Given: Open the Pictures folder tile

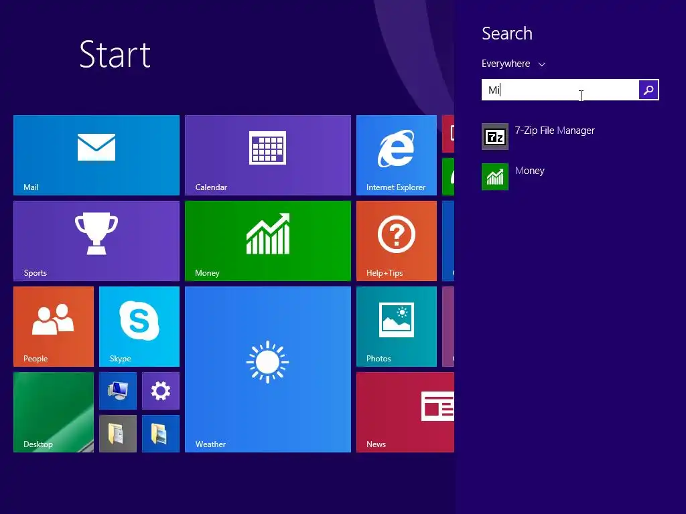Looking at the screenshot, I should click(161, 434).
